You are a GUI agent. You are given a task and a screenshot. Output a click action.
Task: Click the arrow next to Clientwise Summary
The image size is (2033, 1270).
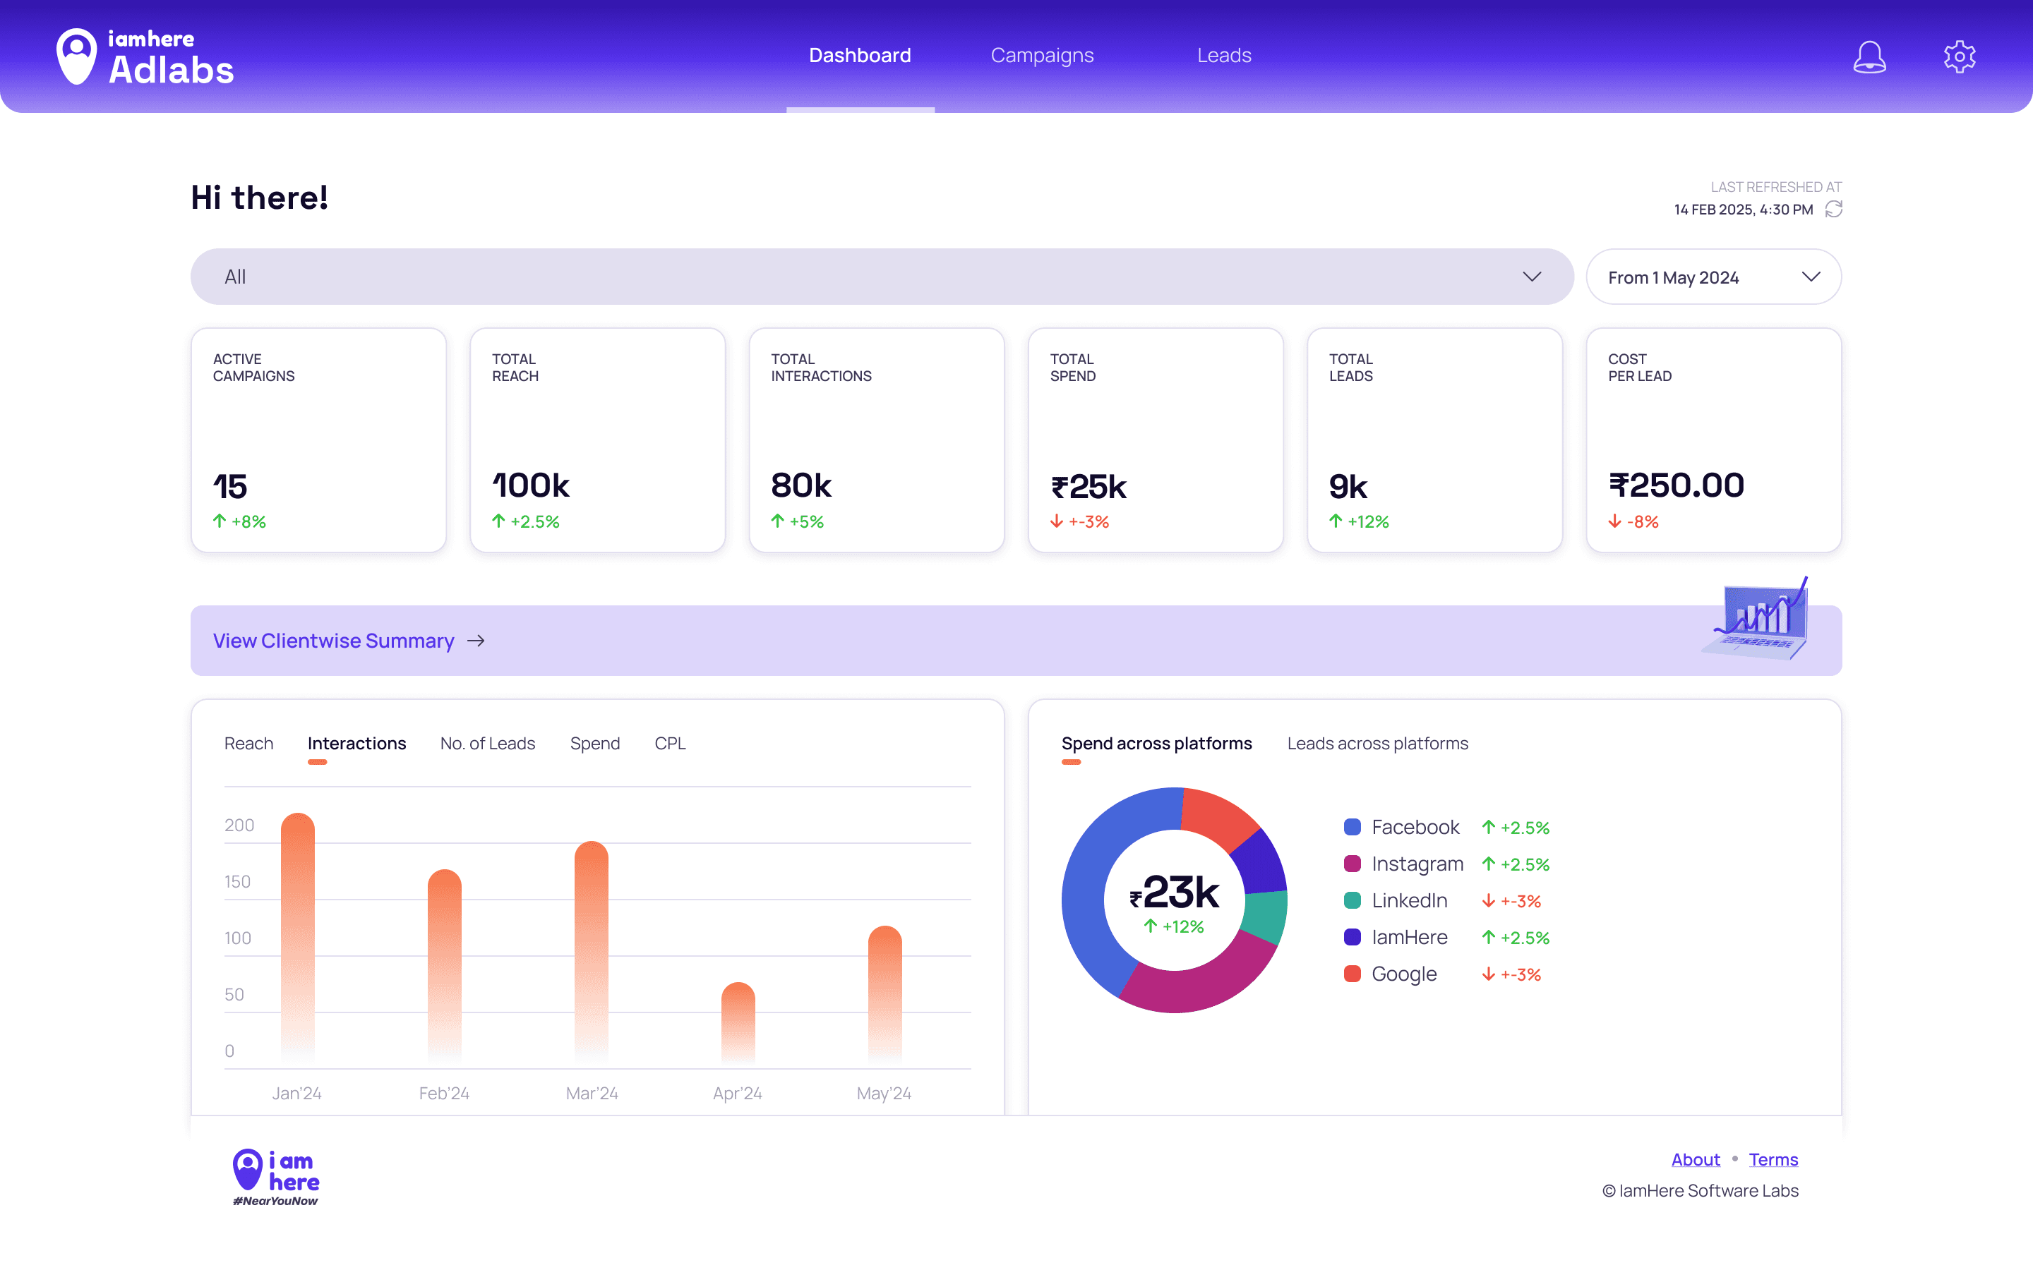pyautogui.click(x=476, y=641)
